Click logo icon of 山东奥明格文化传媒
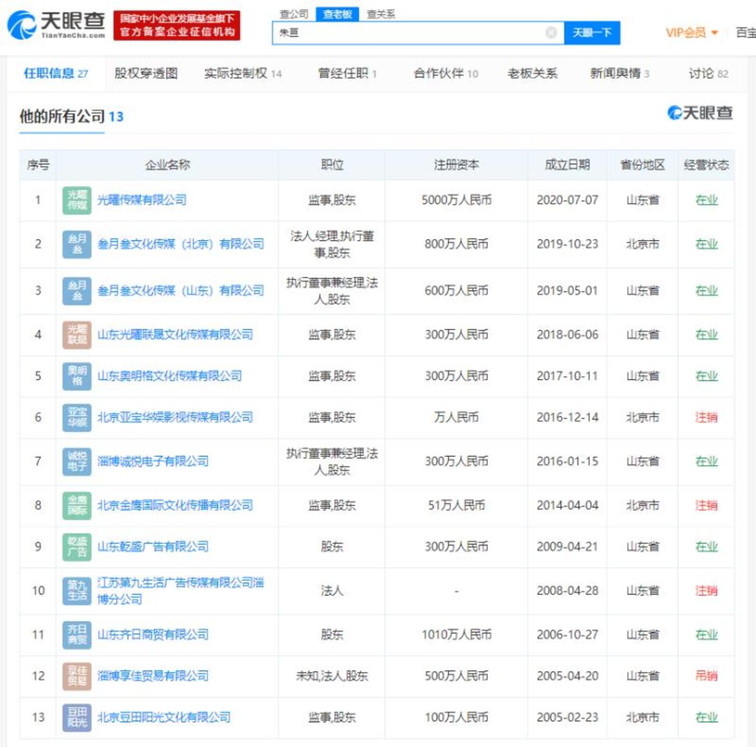 coord(77,376)
